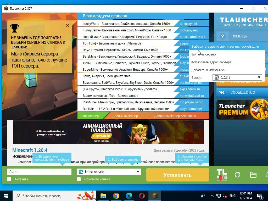Open the latest-release version dropdown
The image size is (268, 201).
pos(109,172)
